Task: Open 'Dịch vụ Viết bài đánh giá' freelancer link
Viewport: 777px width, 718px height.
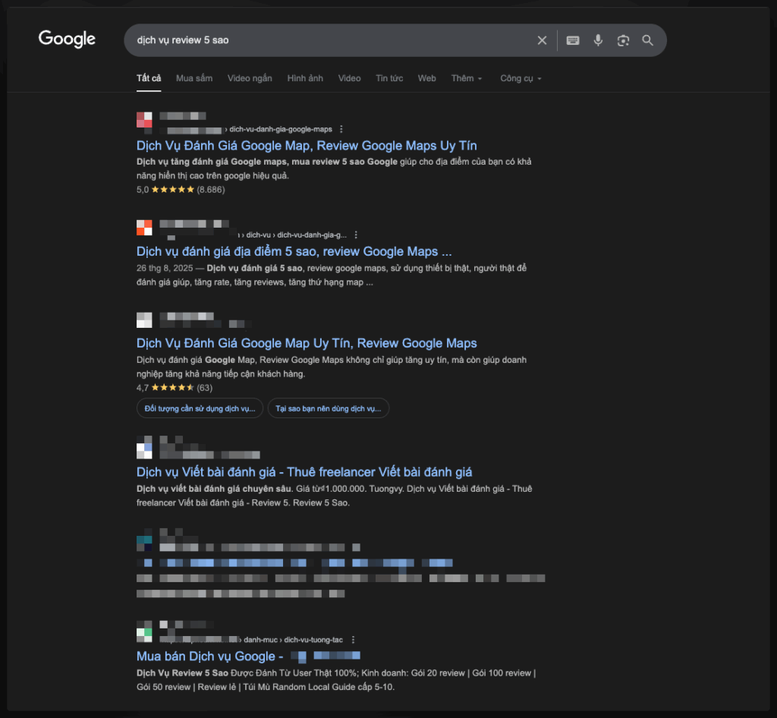Action: [x=315, y=472]
